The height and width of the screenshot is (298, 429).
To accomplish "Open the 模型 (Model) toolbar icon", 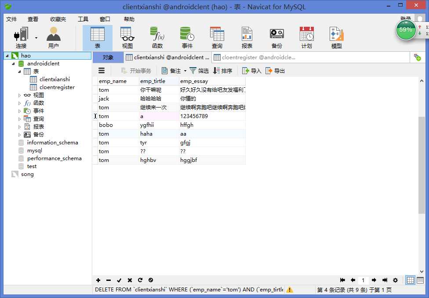I will (336, 38).
